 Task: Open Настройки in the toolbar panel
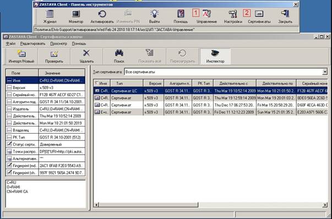click(x=233, y=17)
